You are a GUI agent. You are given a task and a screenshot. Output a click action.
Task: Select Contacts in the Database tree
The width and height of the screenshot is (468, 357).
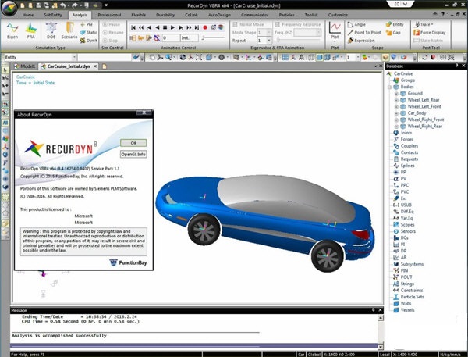click(409, 152)
